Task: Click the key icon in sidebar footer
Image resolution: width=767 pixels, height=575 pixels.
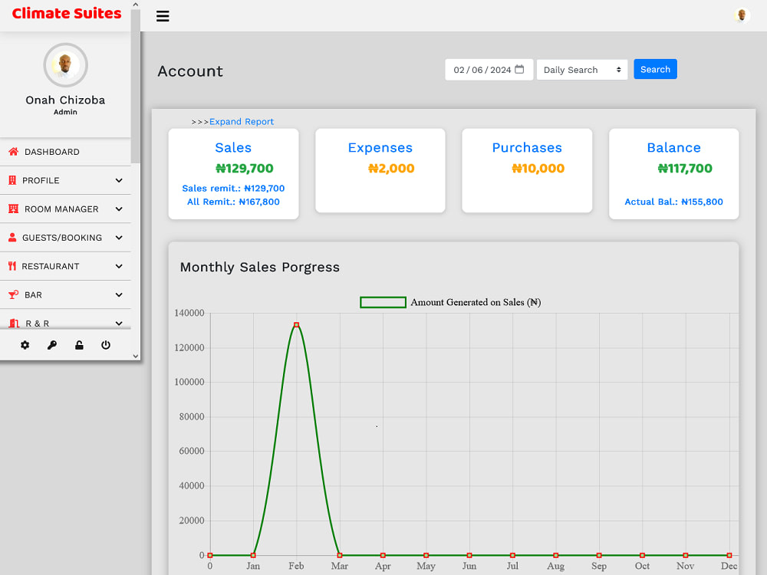Action: (52, 345)
